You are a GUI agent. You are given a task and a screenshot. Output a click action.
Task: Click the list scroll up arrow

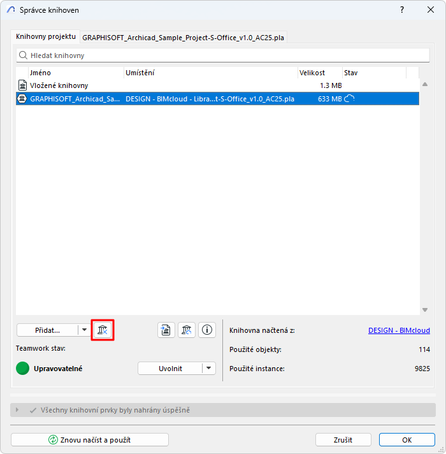point(425,84)
